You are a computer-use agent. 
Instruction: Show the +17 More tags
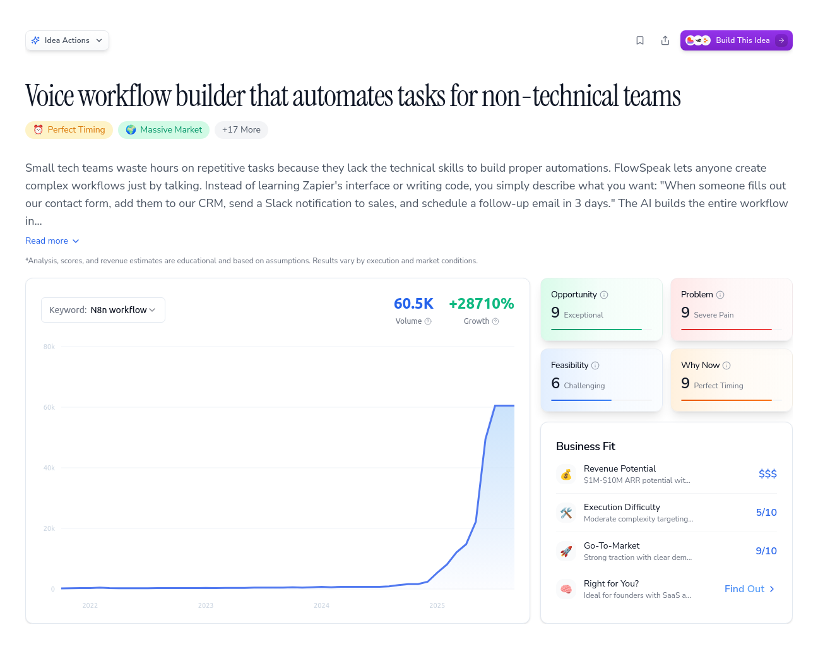point(241,130)
